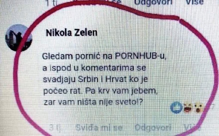Click the blue Like reaction icon
Viewport: 219px width, 136px height.
point(176,108)
